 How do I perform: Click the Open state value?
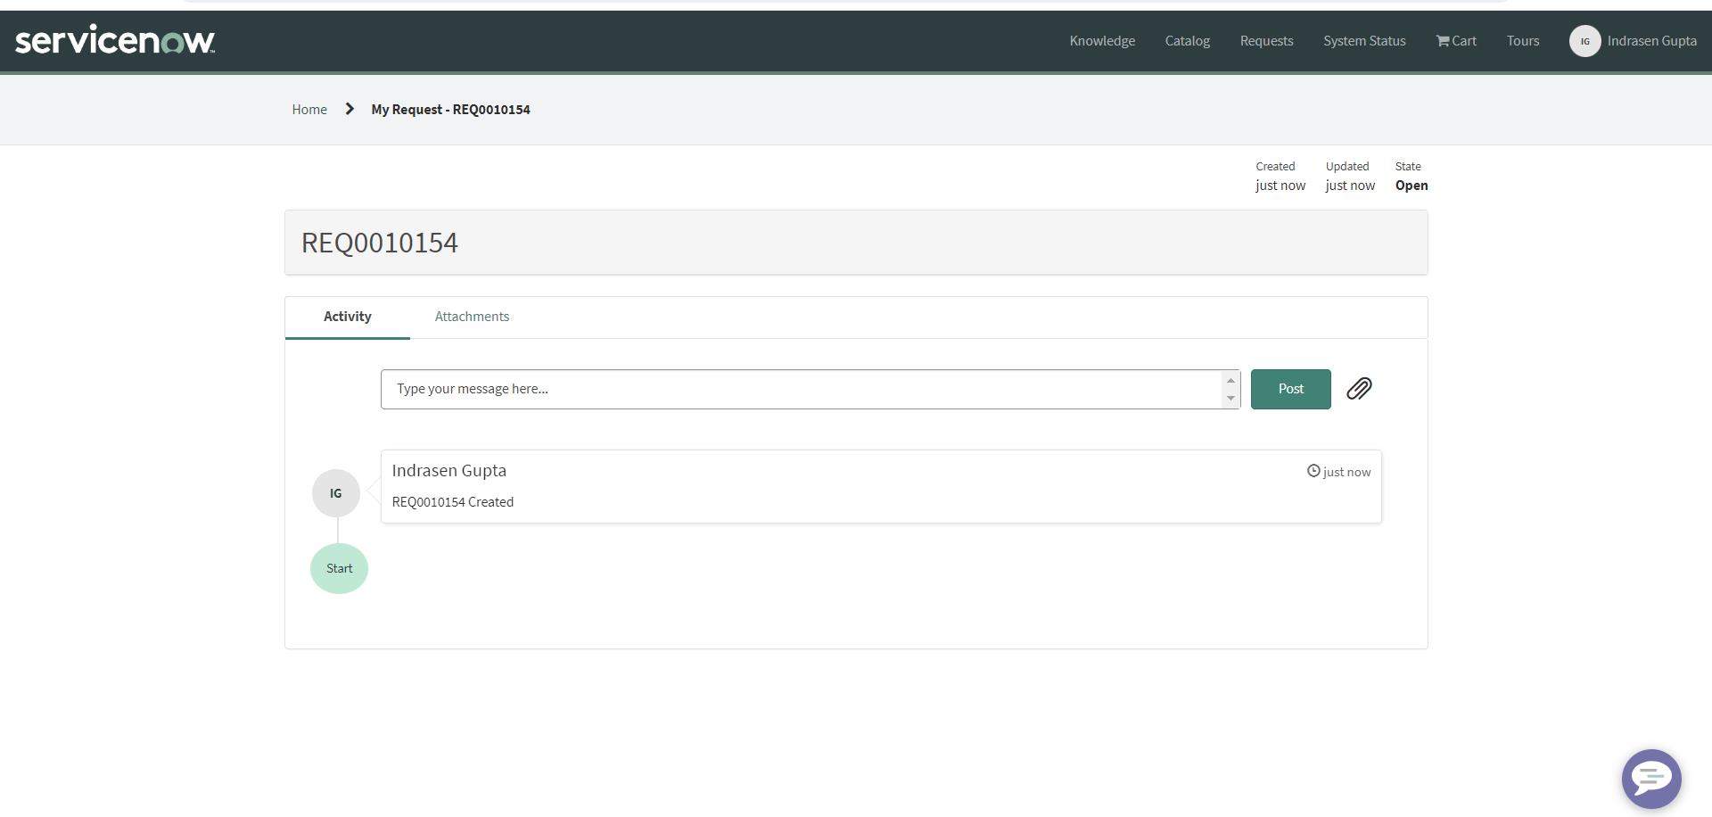tap(1412, 186)
